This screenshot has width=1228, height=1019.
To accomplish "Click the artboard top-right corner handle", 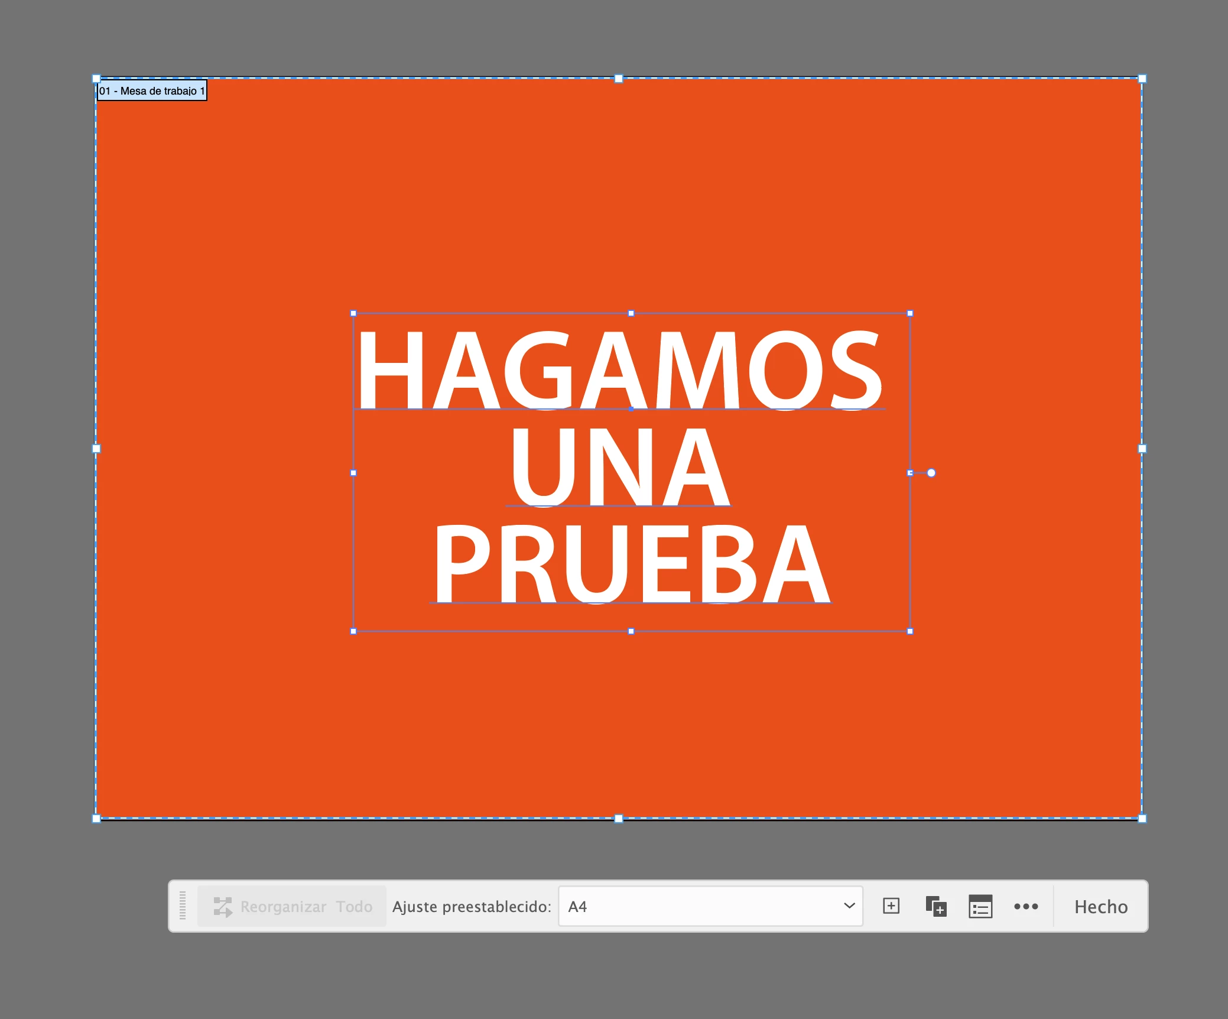I will tap(1142, 79).
